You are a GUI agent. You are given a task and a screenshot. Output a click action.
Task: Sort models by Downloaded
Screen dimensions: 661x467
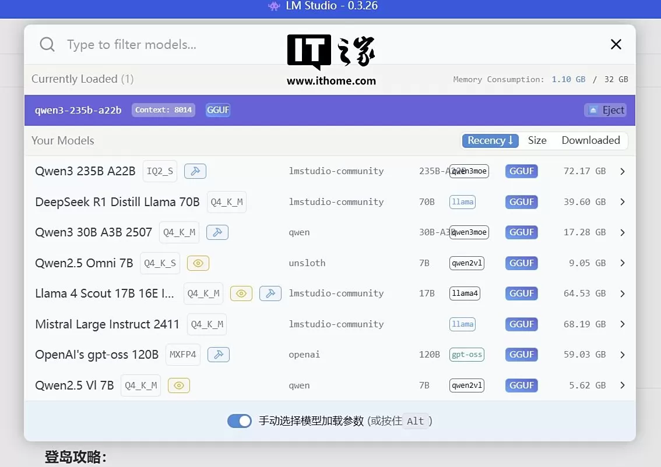[590, 140]
